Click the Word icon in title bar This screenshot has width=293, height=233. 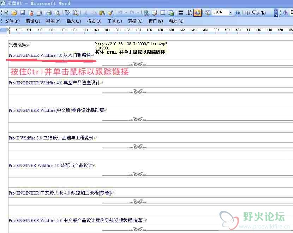tap(2, 3)
